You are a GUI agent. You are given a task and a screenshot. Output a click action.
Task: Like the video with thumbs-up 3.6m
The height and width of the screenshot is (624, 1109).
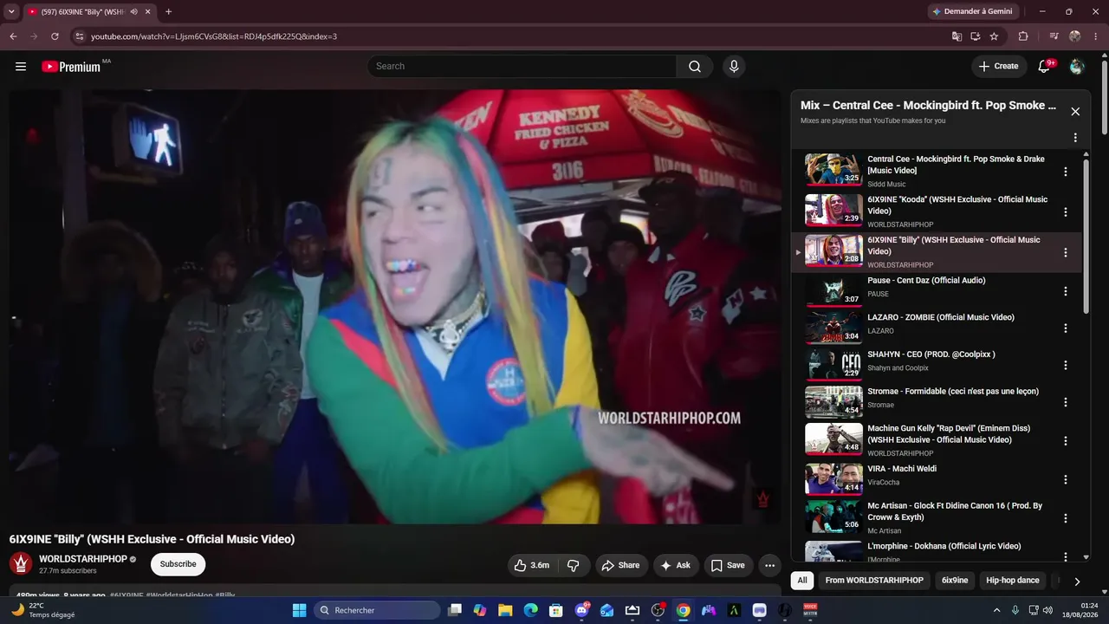coord(531,565)
